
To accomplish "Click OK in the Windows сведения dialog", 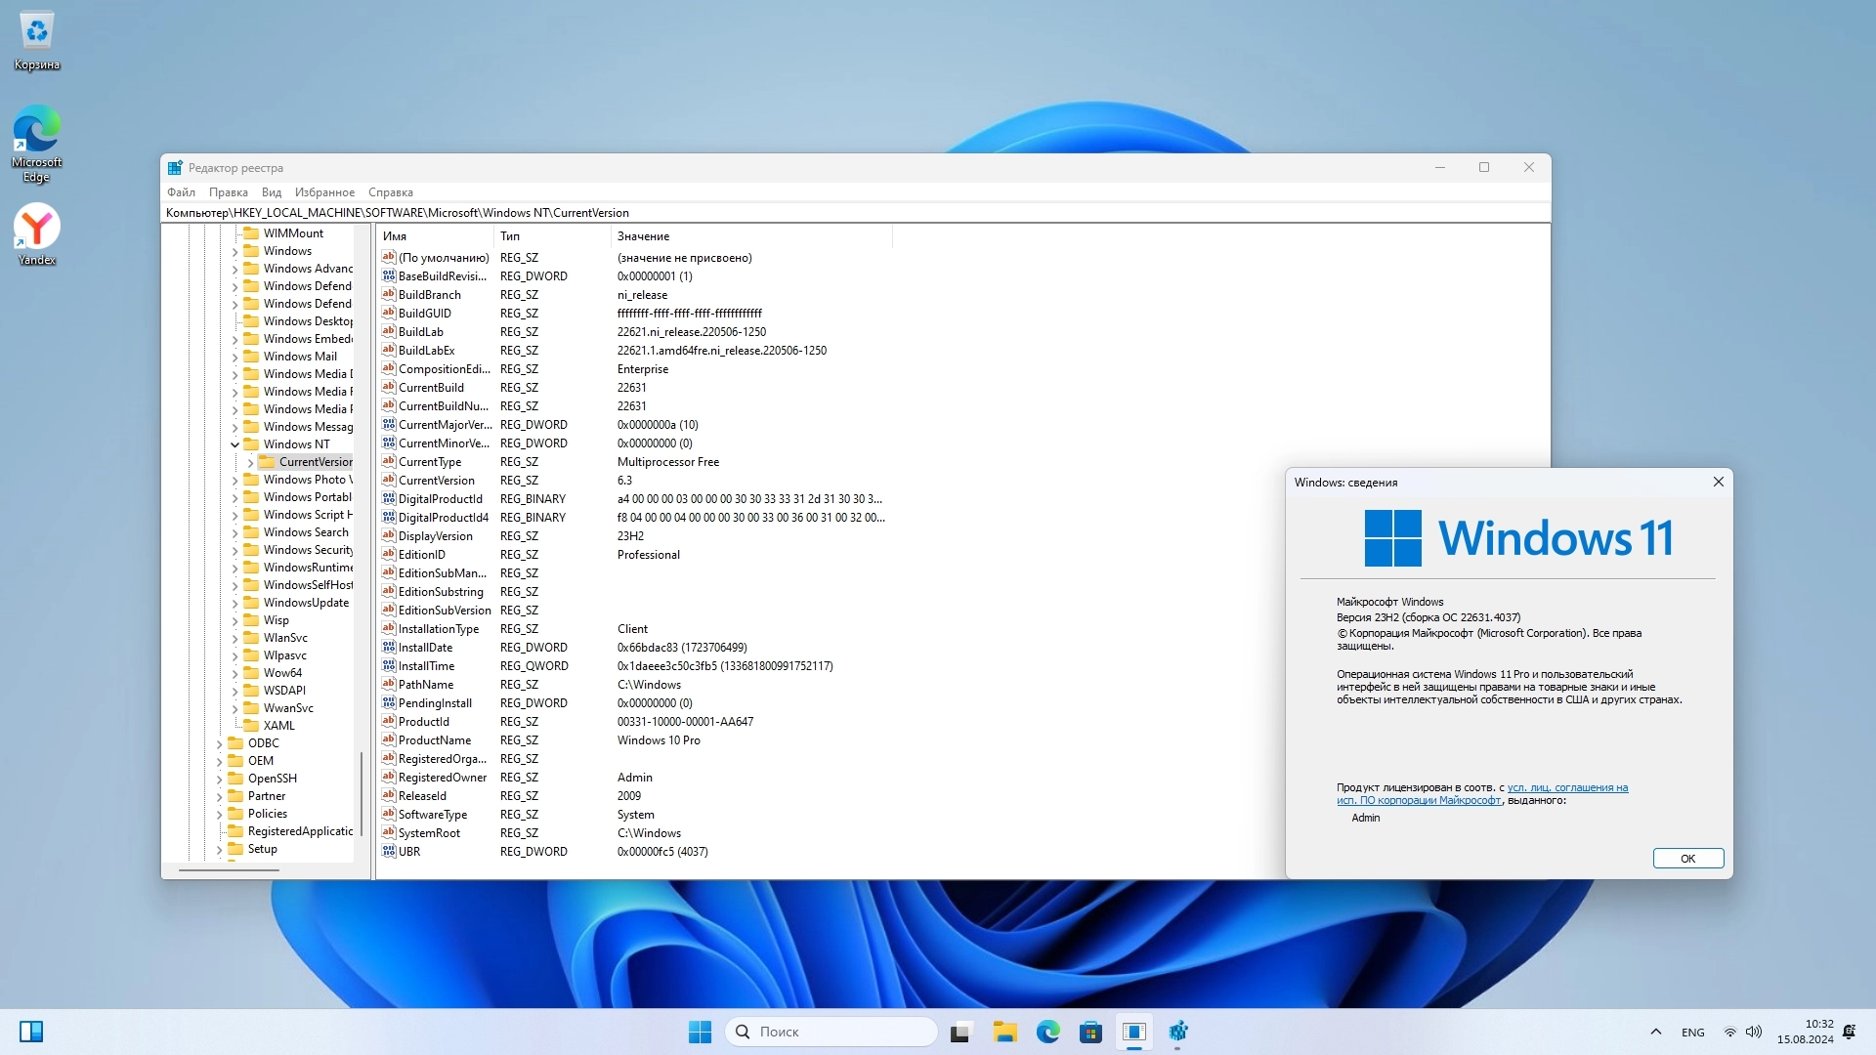I will coord(1687,859).
